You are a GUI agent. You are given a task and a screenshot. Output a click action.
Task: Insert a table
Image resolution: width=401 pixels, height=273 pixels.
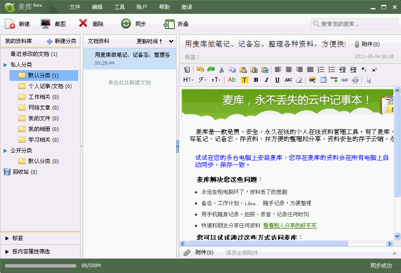pos(323,80)
